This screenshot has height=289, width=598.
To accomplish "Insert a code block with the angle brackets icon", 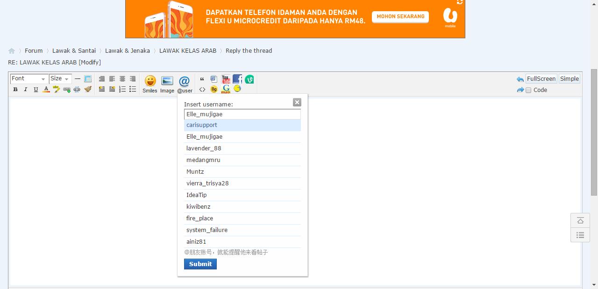I will (x=202, y=89).
